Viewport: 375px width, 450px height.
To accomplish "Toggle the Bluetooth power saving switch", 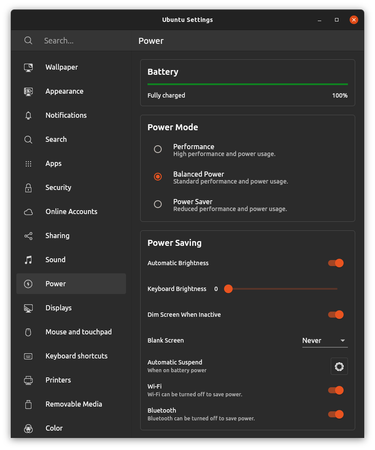I will pos(336,414).
